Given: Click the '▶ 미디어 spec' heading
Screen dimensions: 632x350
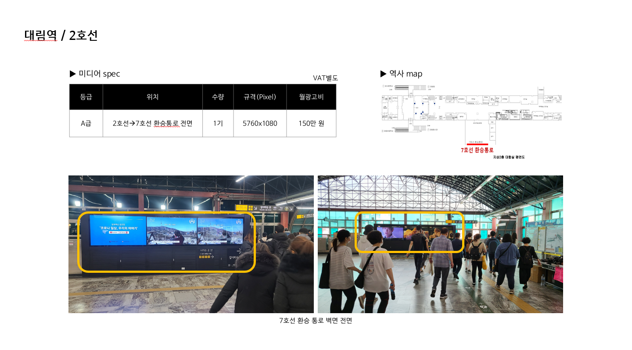Looking at the screenshot, I should 95,74.
